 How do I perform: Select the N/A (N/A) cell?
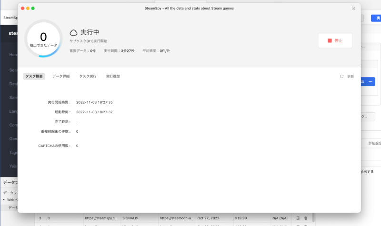(x=281, y=218)
